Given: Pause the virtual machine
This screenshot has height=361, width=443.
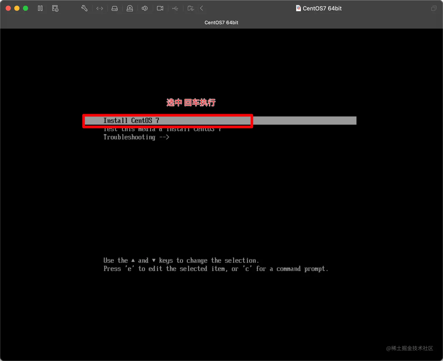Looking at the screenshot, I should click(x=40, y=8).
